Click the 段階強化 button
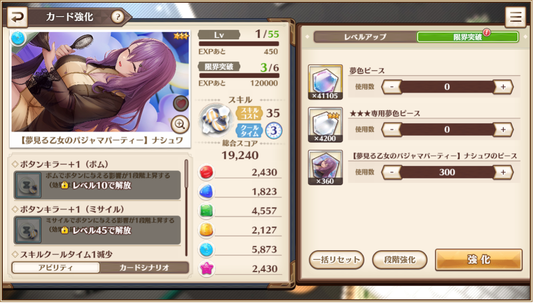The height and width of the screenshot is (303, 533). tap(400, 260)
